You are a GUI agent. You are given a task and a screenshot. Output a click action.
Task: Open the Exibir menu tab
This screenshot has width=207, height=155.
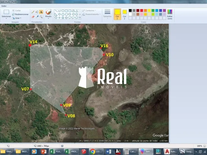[x=4, y=6]
